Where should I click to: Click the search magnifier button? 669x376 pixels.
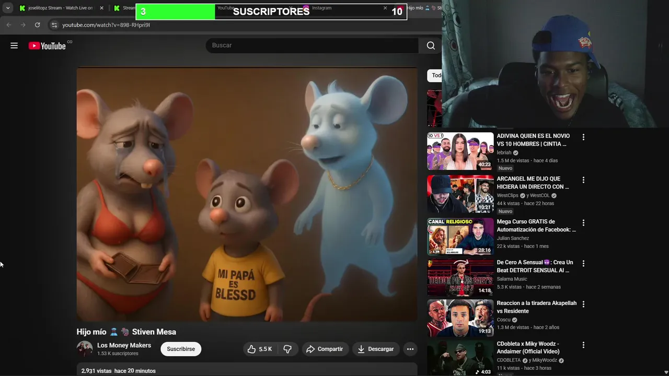pos(431,45)
